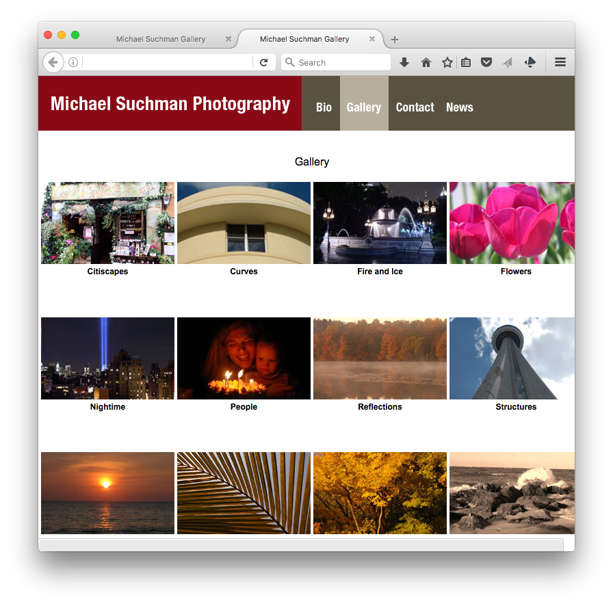
Task: Open the News navigation link
Action: [460, 107]
